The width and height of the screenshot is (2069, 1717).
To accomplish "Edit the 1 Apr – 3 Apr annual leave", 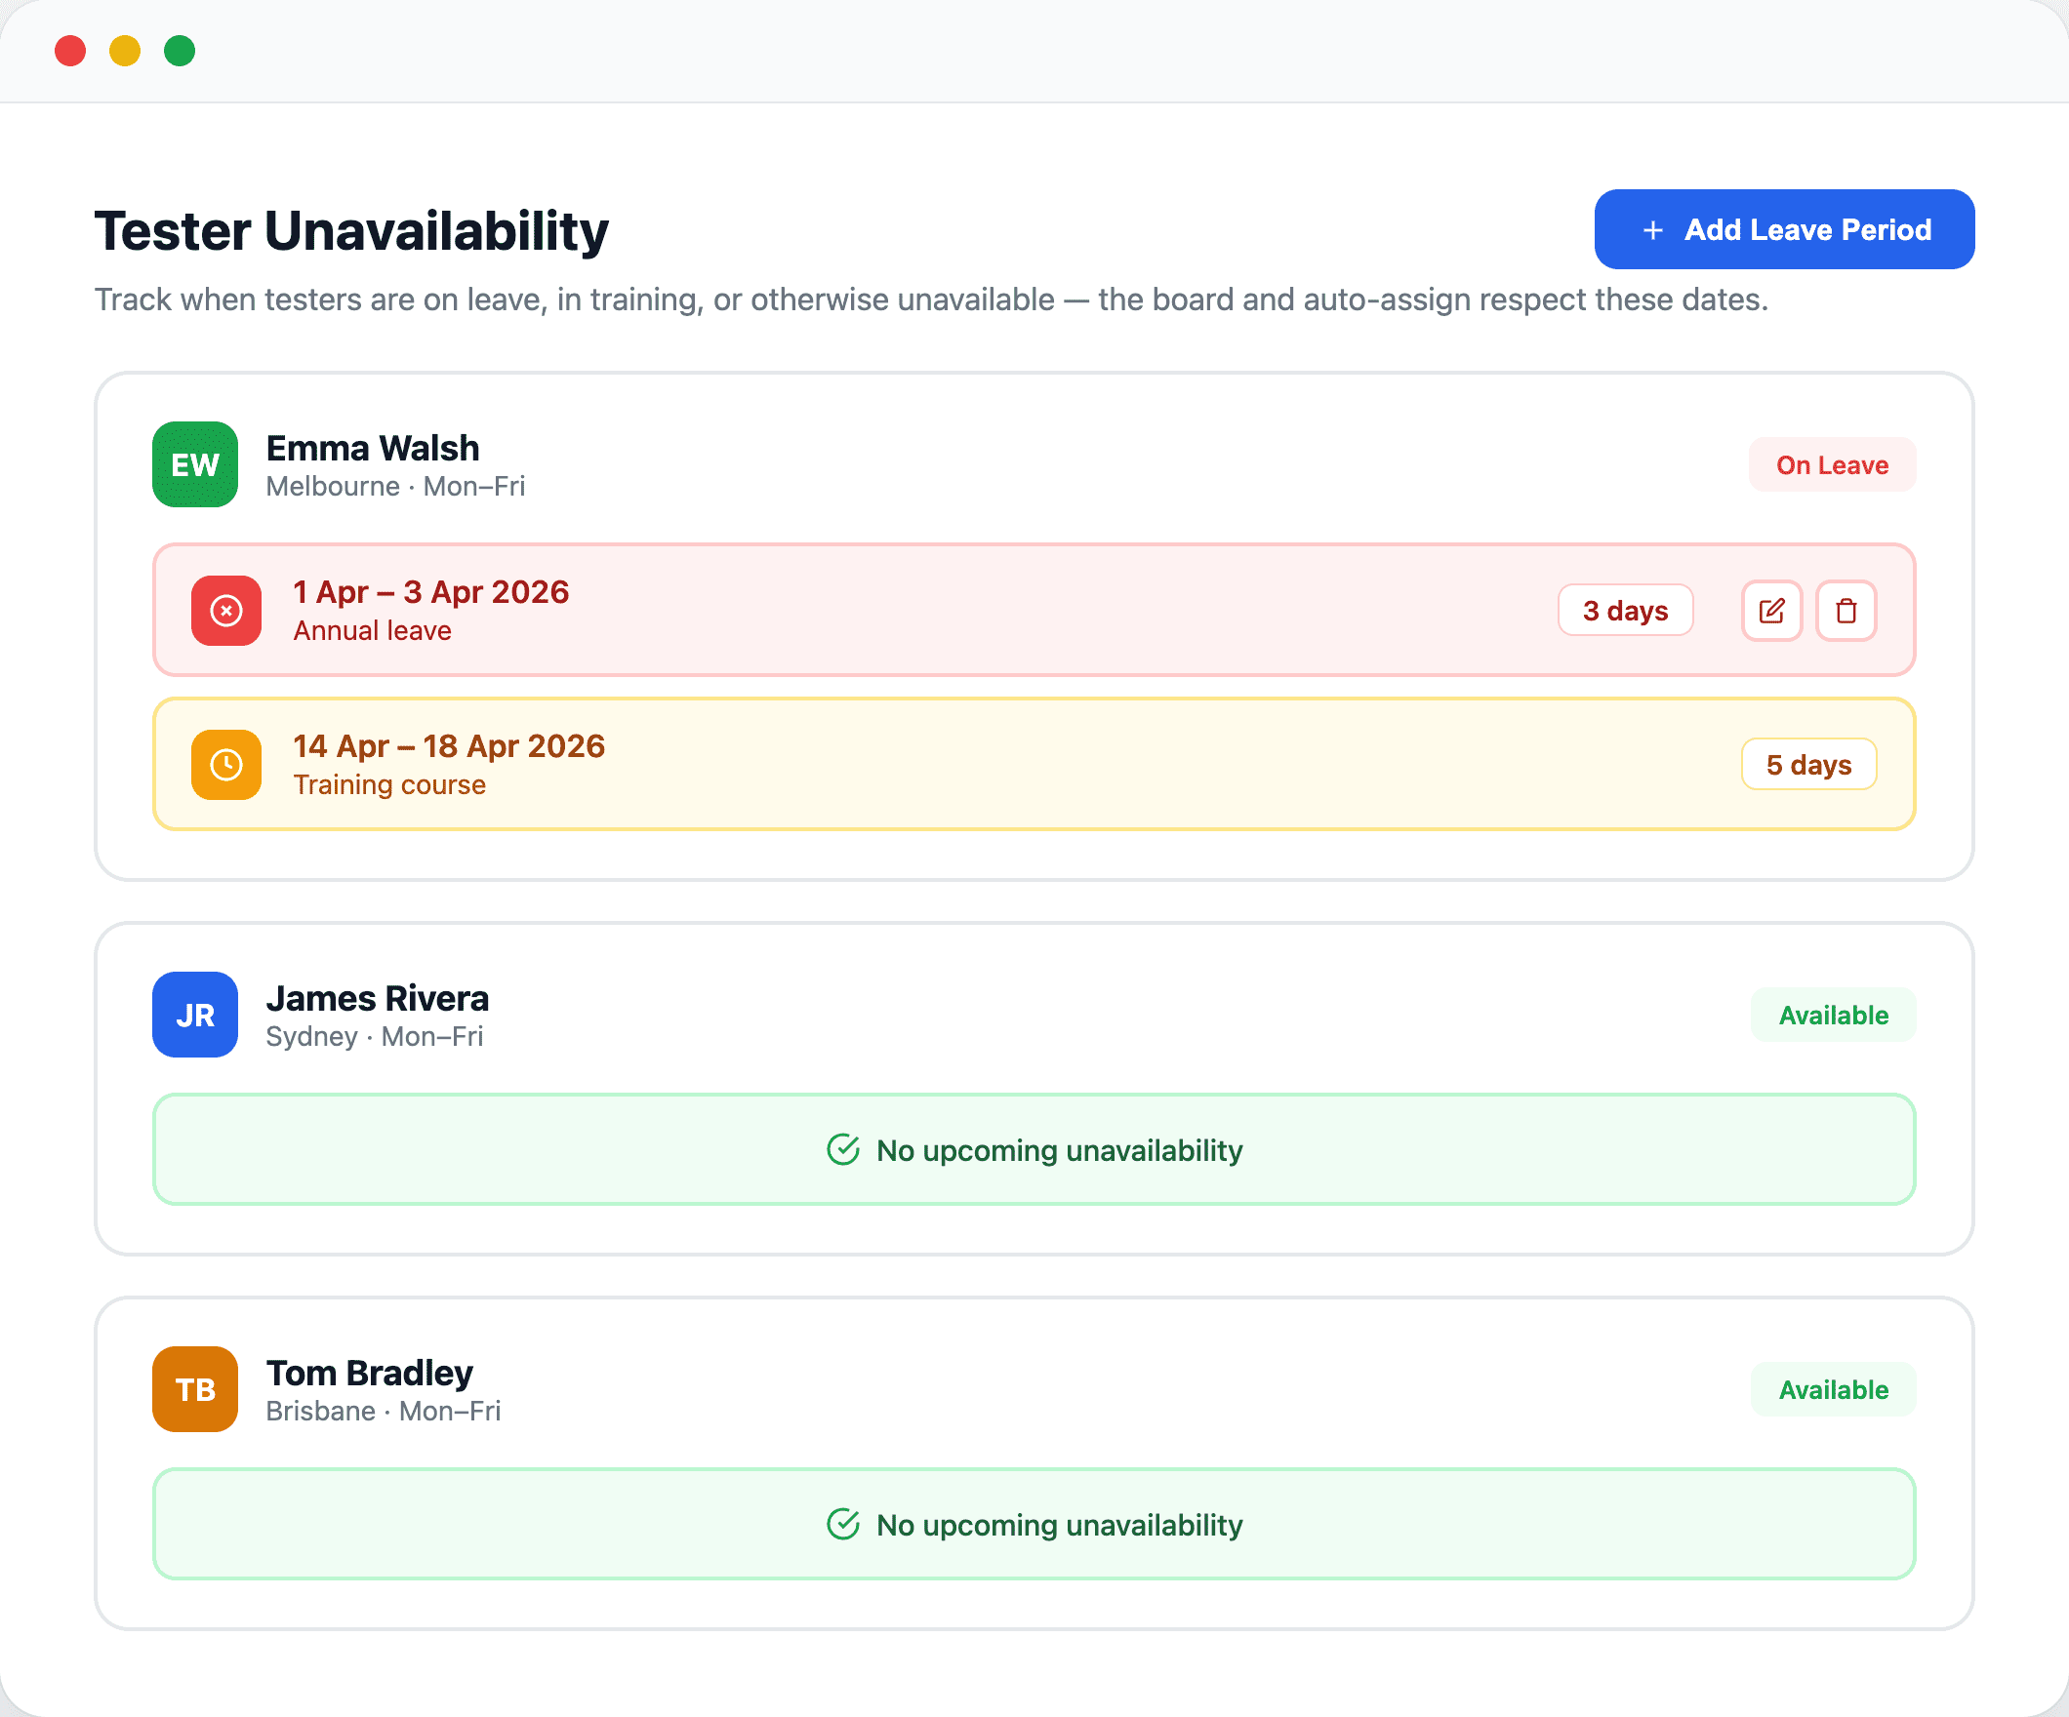I will click(1771, 611).
